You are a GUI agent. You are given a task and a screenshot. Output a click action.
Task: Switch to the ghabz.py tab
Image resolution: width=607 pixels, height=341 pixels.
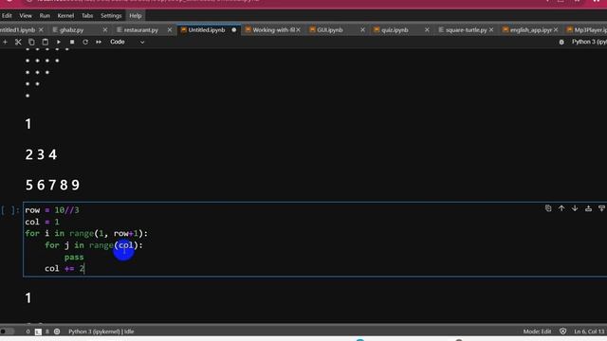click(72, 29)
